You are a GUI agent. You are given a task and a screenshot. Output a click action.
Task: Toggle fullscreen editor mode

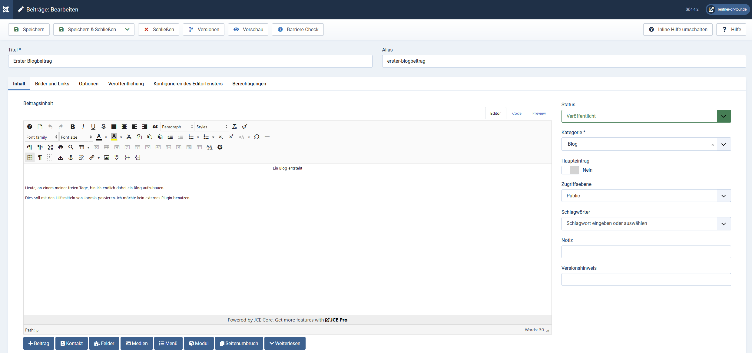coord(50,147)
